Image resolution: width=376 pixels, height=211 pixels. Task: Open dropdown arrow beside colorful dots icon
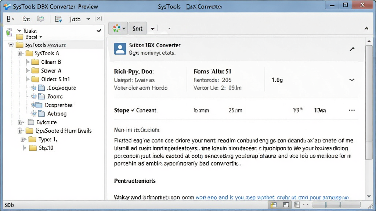(x=124, y=29)
